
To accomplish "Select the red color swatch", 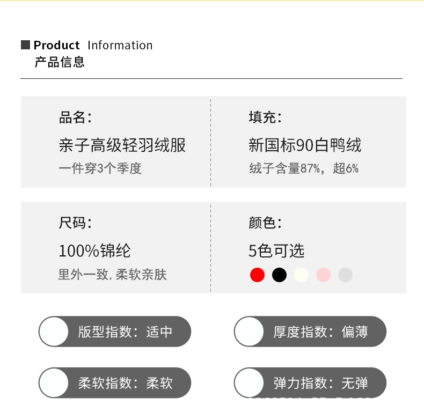I will coord(258,275).
